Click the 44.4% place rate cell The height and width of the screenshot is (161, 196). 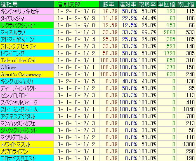pyautogui.click(x=148, y=18)
